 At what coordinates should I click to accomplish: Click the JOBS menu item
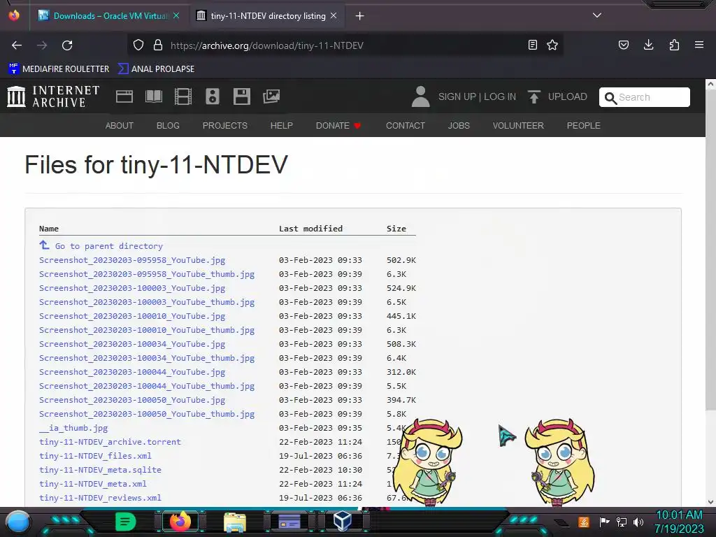pos(459,126)
